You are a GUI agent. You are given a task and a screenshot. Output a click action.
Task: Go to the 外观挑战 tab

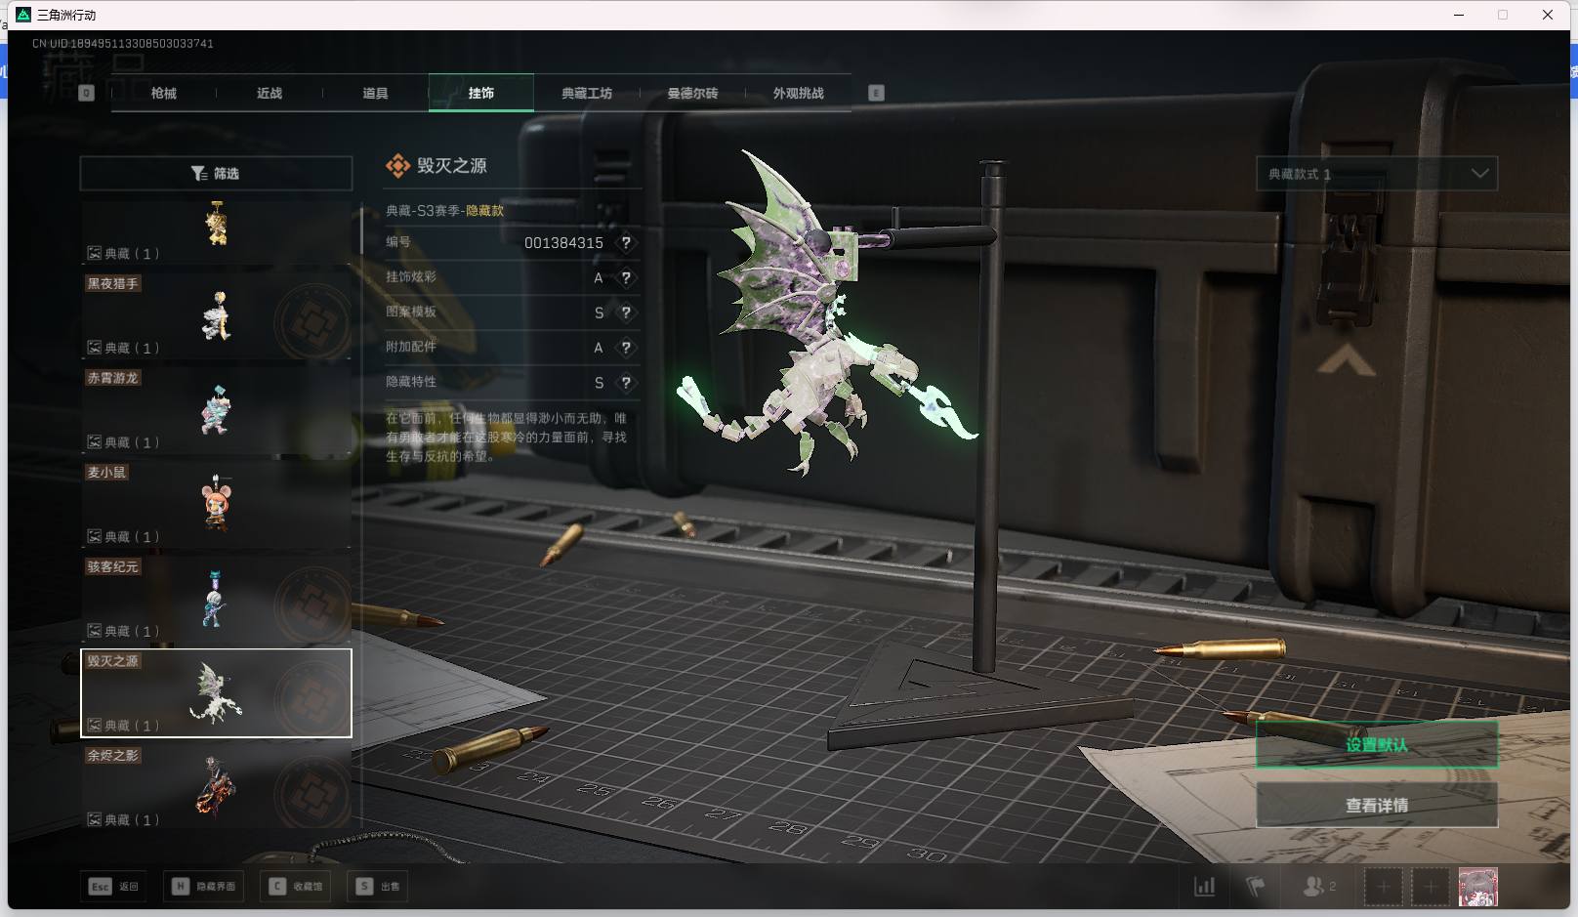799,93
